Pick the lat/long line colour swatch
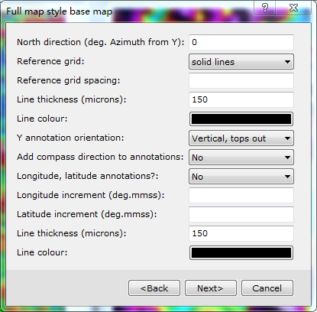Viewport: 317px width, 312px height. point(241,253)
